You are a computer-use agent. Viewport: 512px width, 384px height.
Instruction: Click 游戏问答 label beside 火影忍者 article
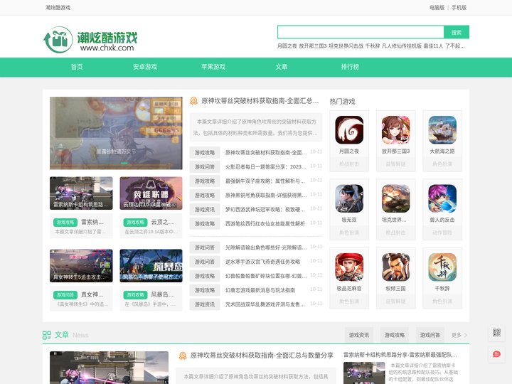click(x=205, y=167)
